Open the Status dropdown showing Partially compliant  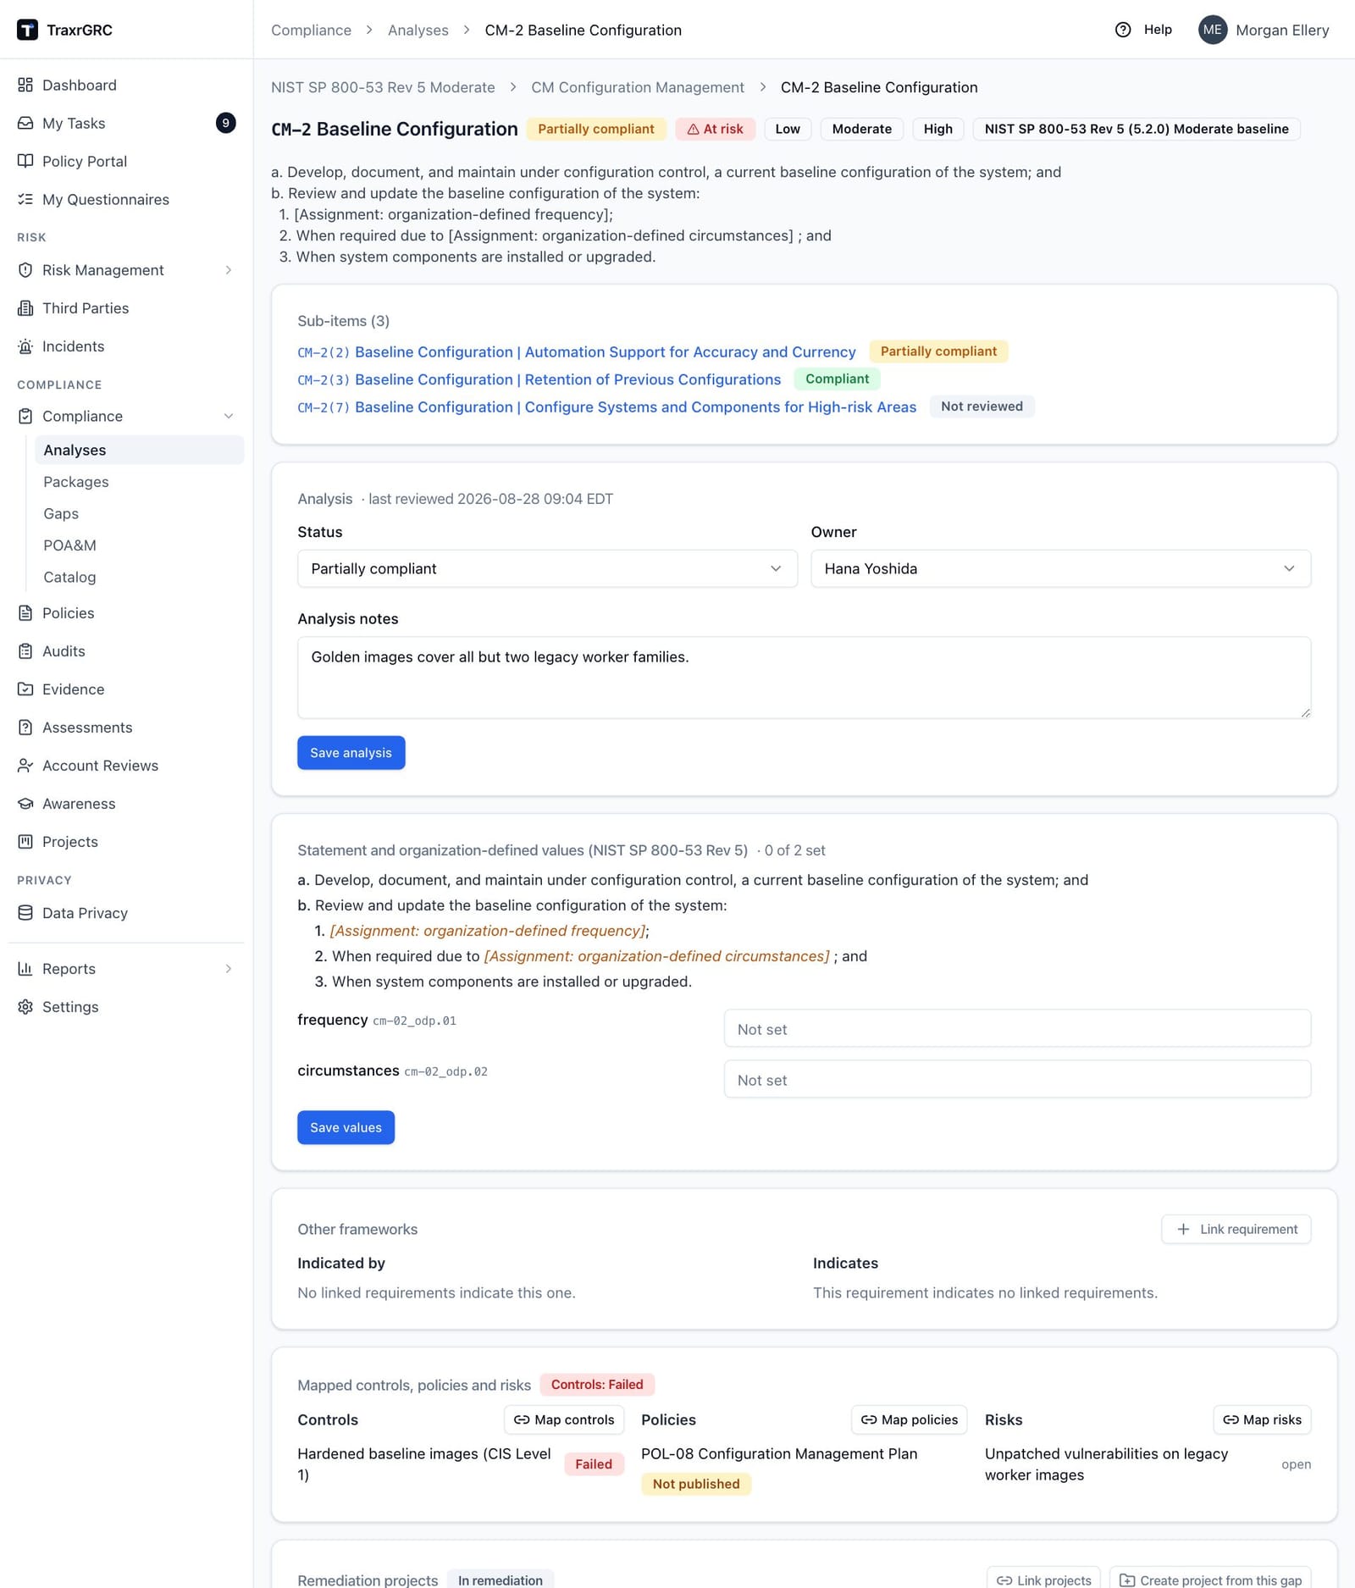click(547, 568)
